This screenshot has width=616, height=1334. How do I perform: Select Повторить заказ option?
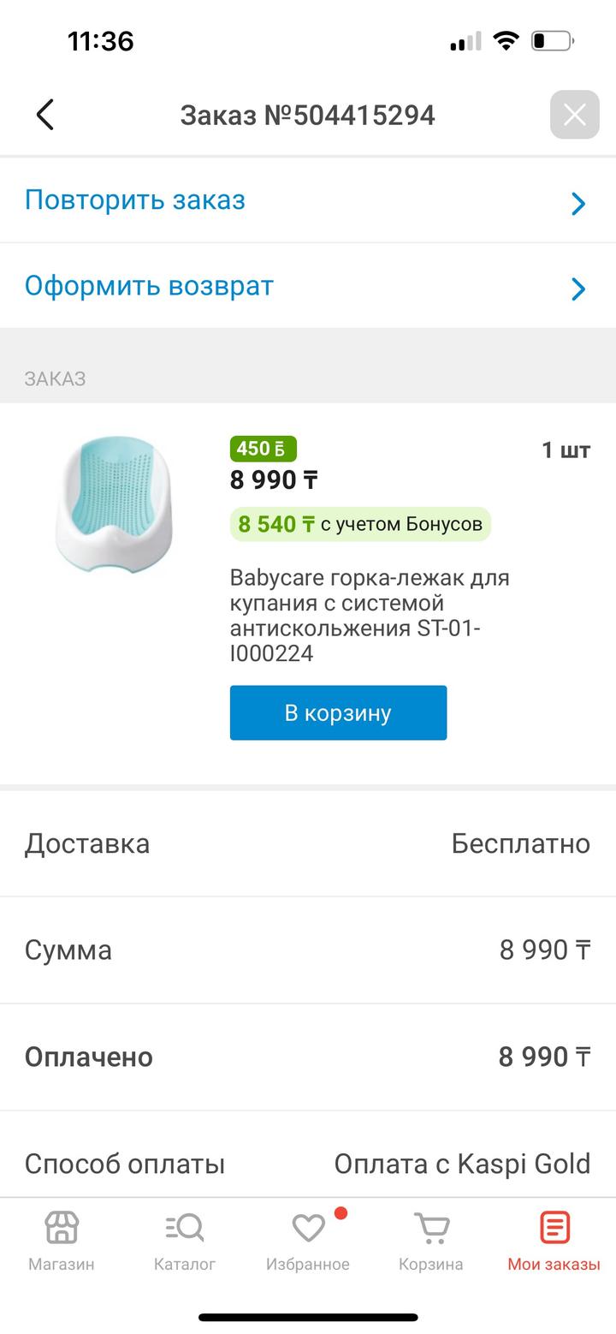tap(135, 200)
